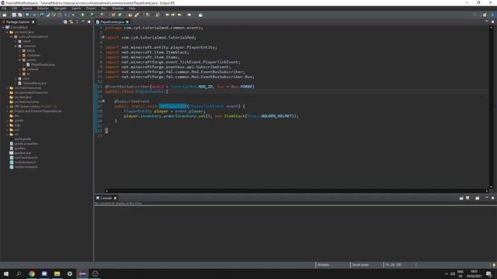Open Chrome from the Windows taskbar
Viewport: 497px width, 279px height.
(x=32, y=274)
